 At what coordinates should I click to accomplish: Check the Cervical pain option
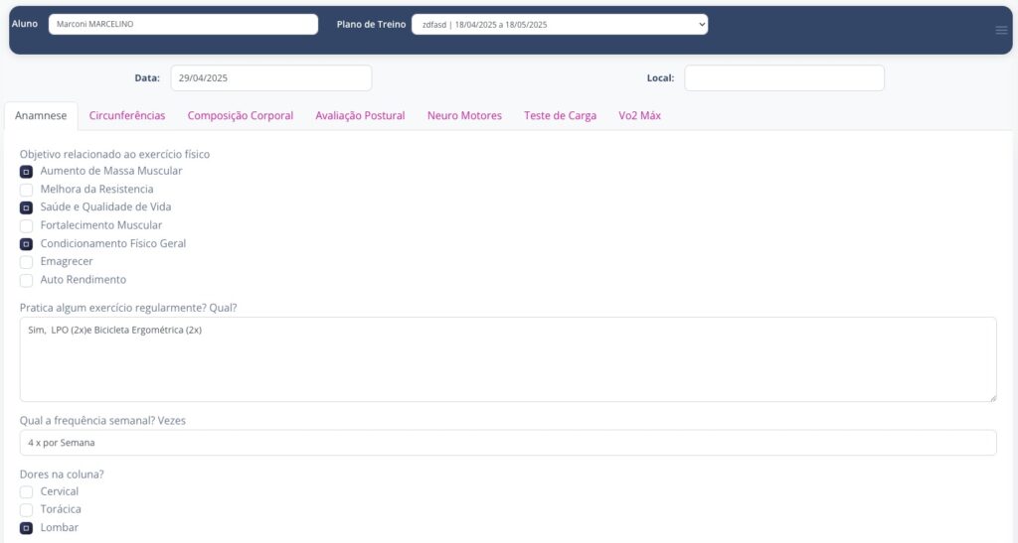[x=27, y=492]
